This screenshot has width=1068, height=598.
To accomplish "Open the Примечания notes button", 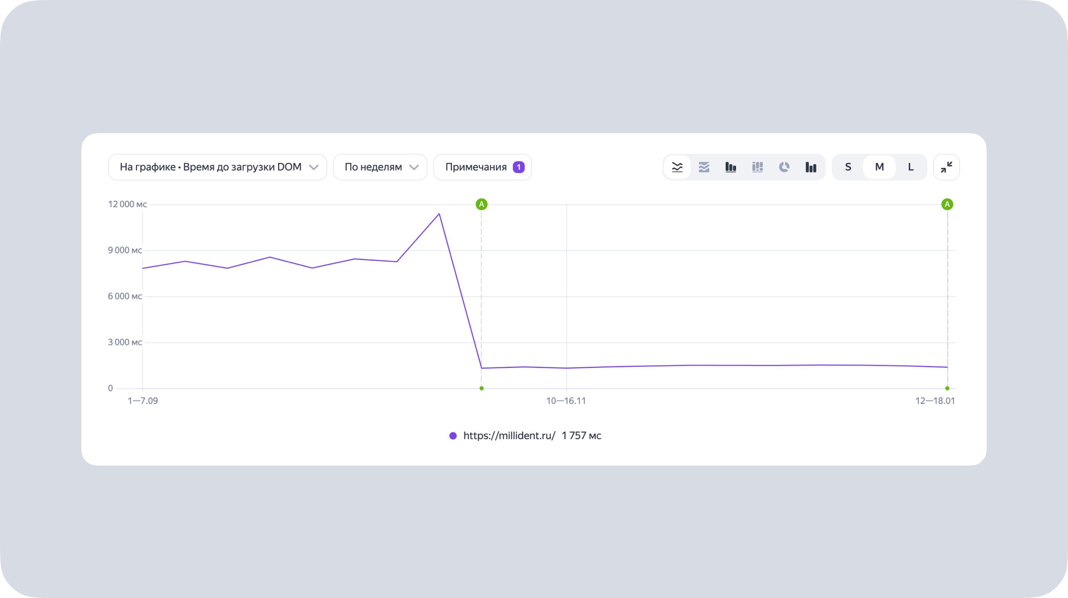I will [x=475, y=167].
